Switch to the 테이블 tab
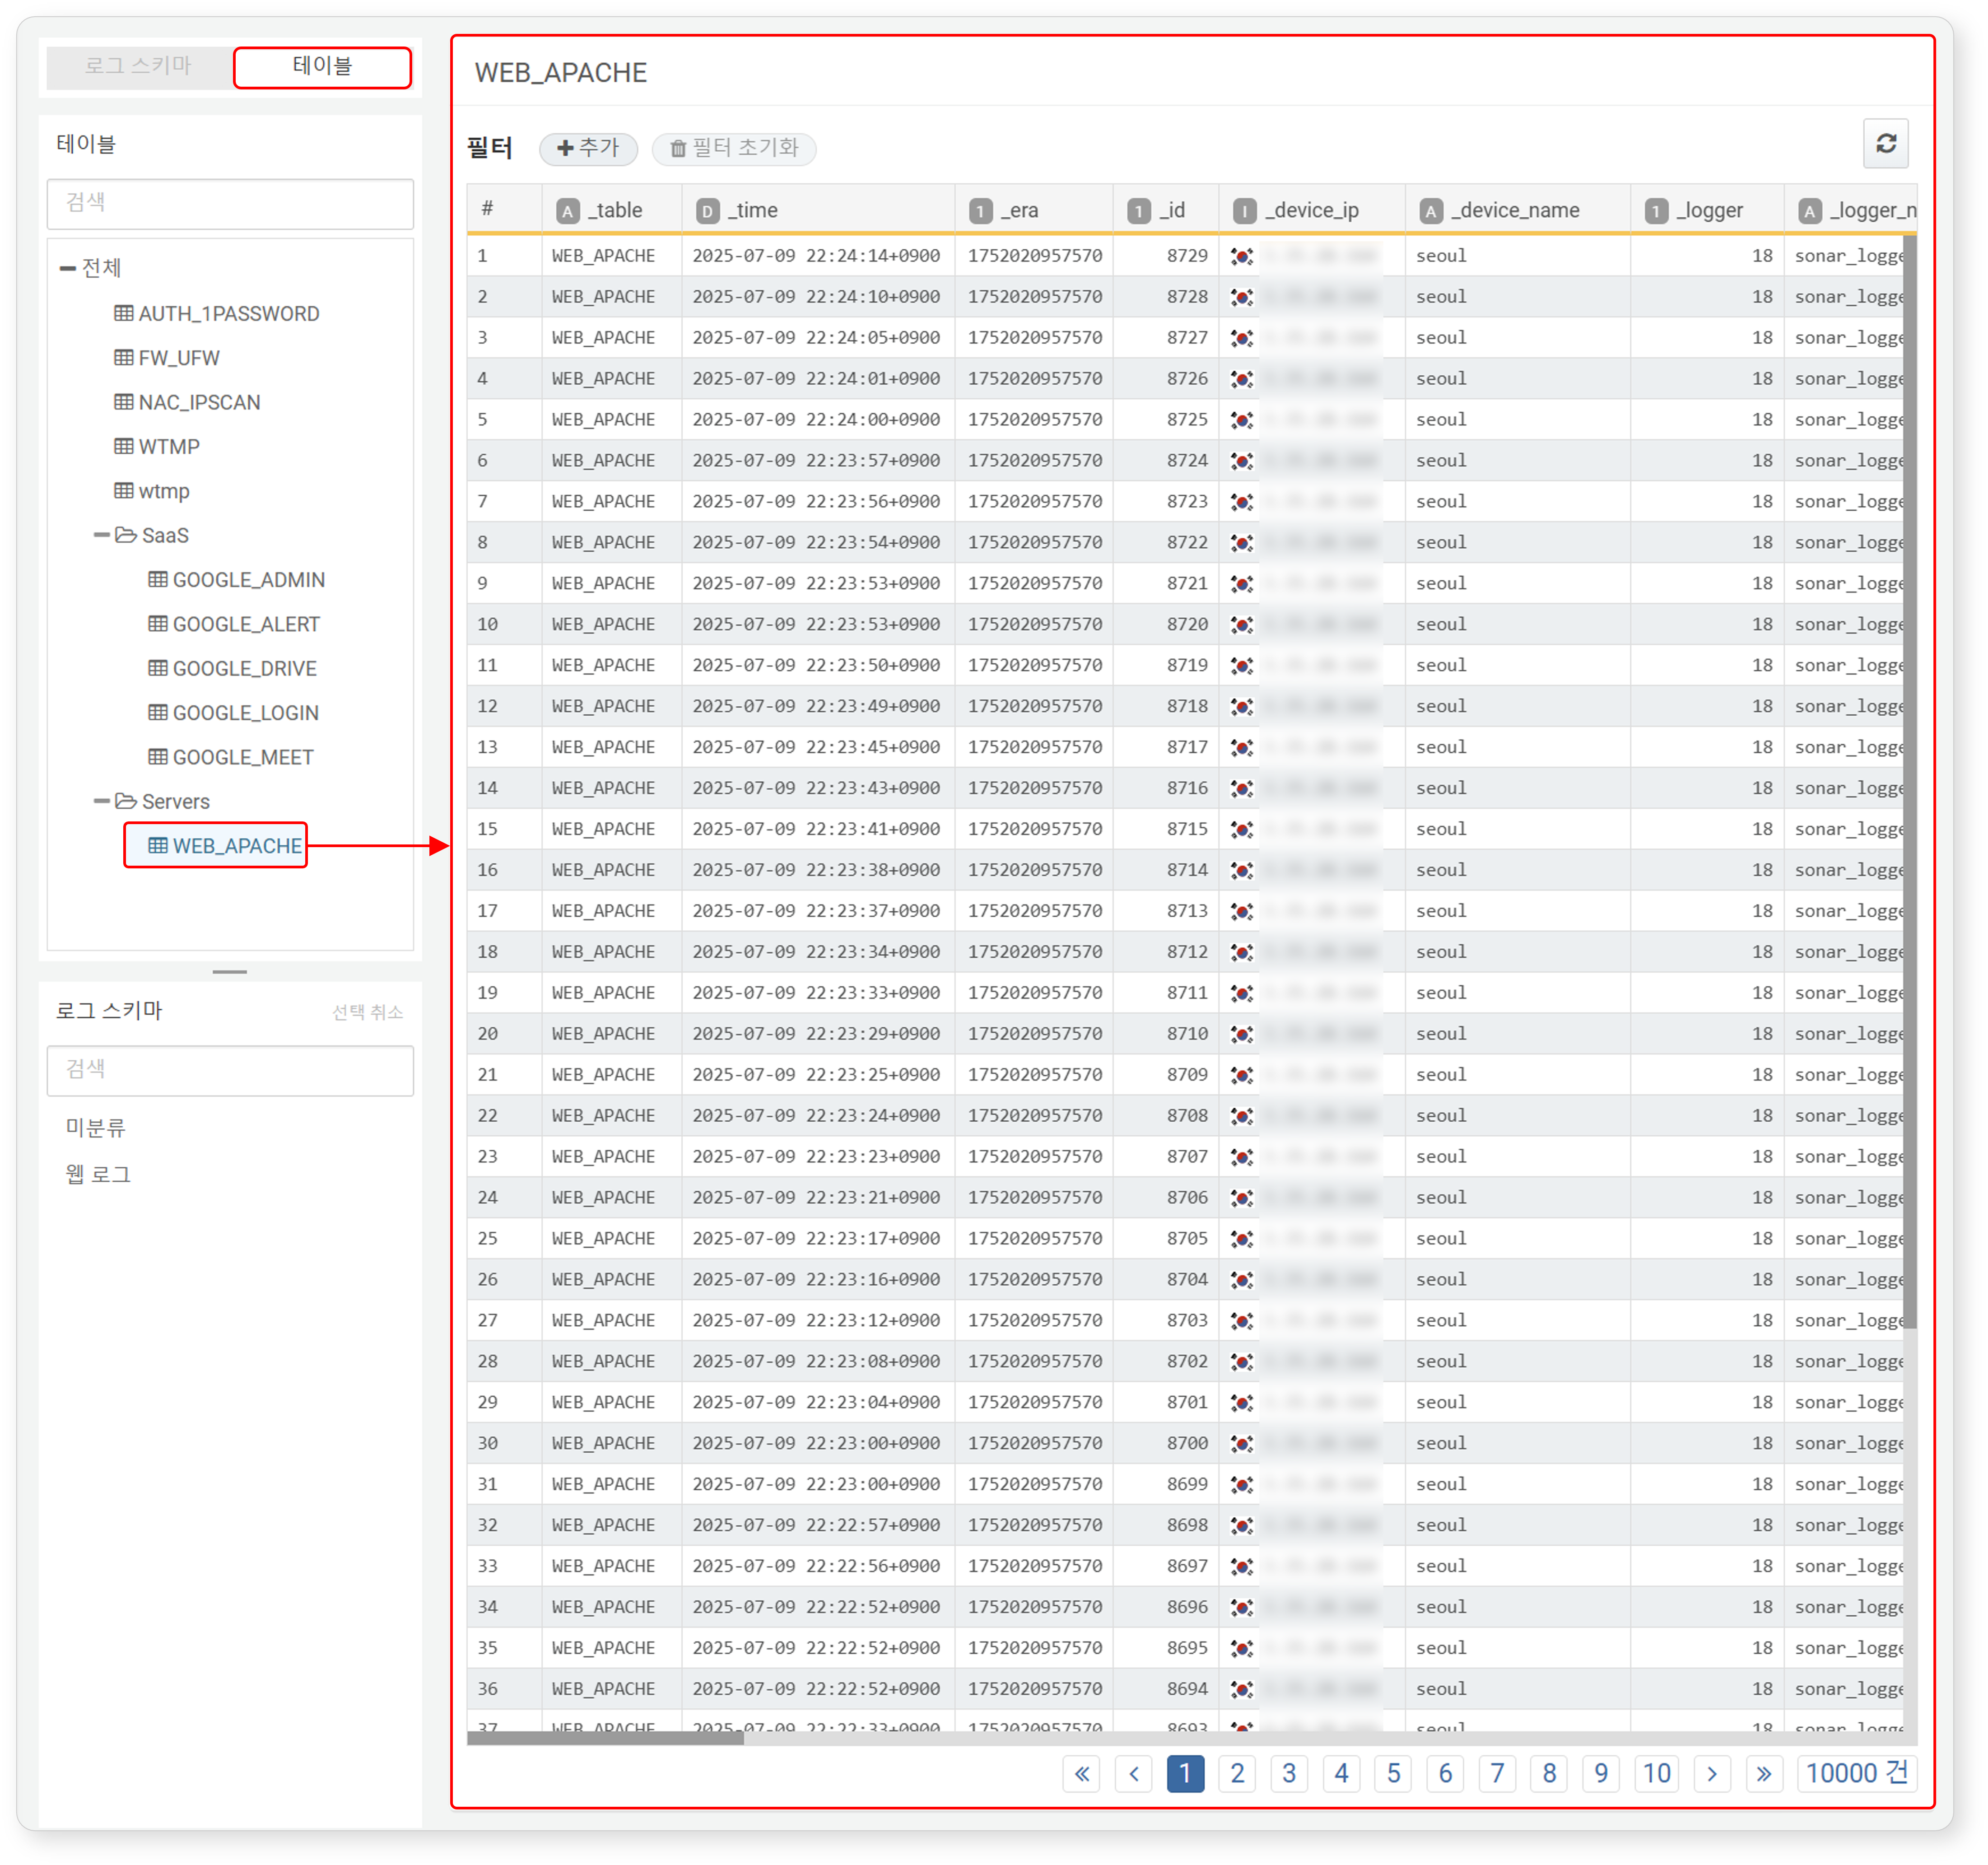The height and width of the screenshot is (1865, 1988). pos(322,67)
